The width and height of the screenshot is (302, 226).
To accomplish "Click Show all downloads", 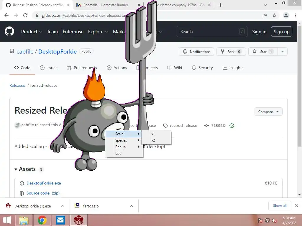I will click(x=280, y=206).
